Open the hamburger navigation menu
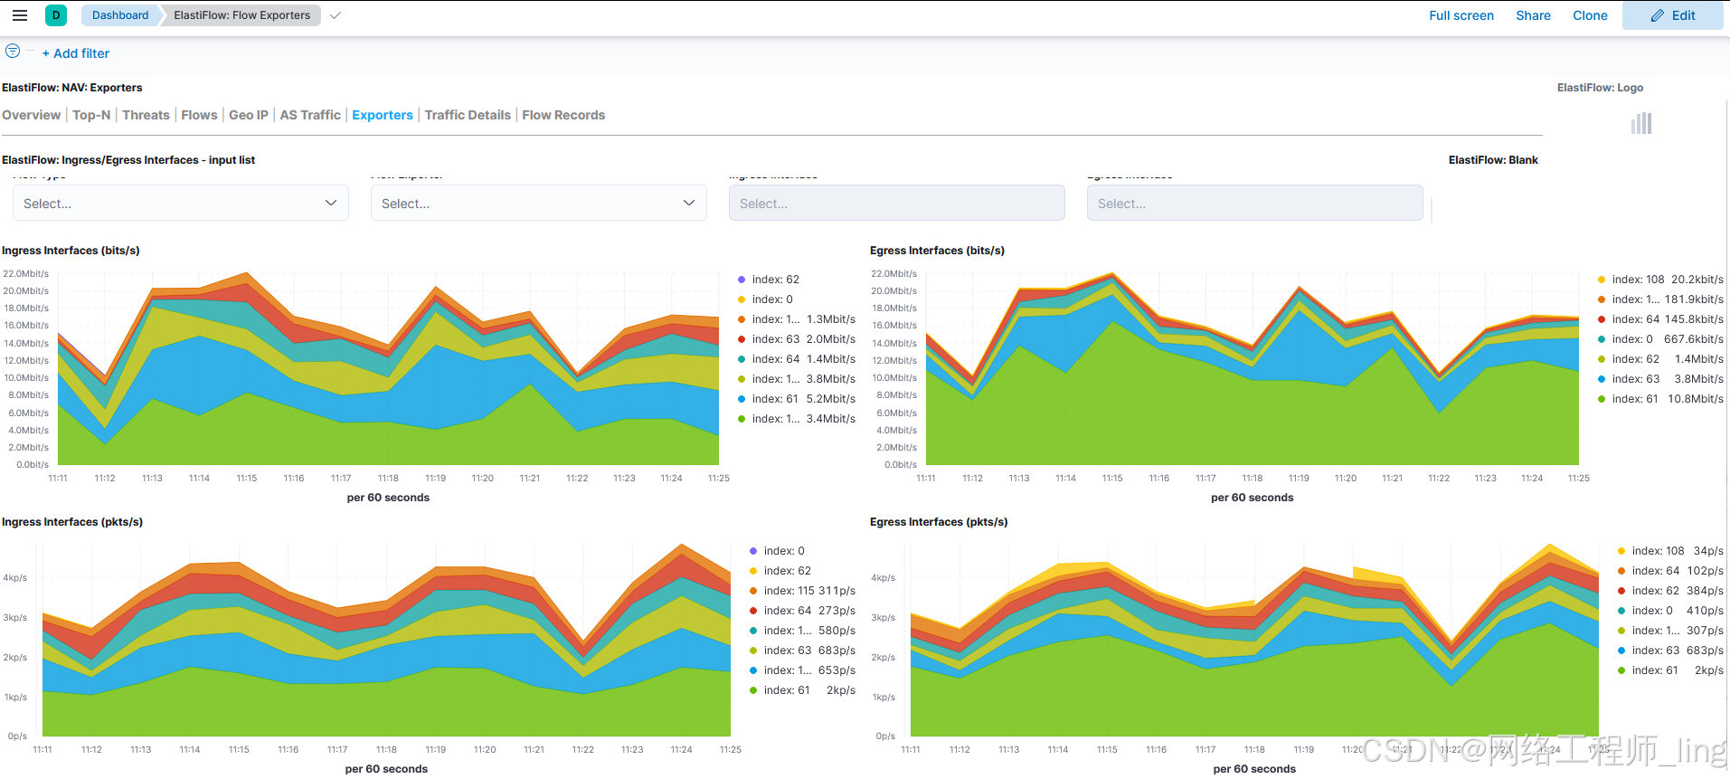1730x779 pixels. (x=19, y=15)
